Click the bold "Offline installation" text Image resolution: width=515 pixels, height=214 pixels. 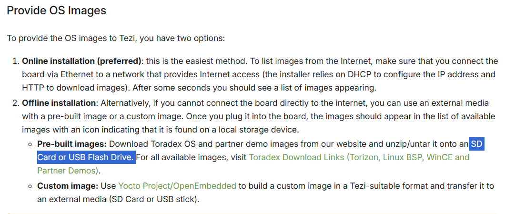coord(59,103)
